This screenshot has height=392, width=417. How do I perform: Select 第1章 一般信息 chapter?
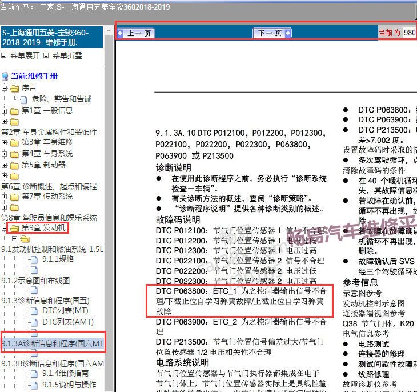47,110
